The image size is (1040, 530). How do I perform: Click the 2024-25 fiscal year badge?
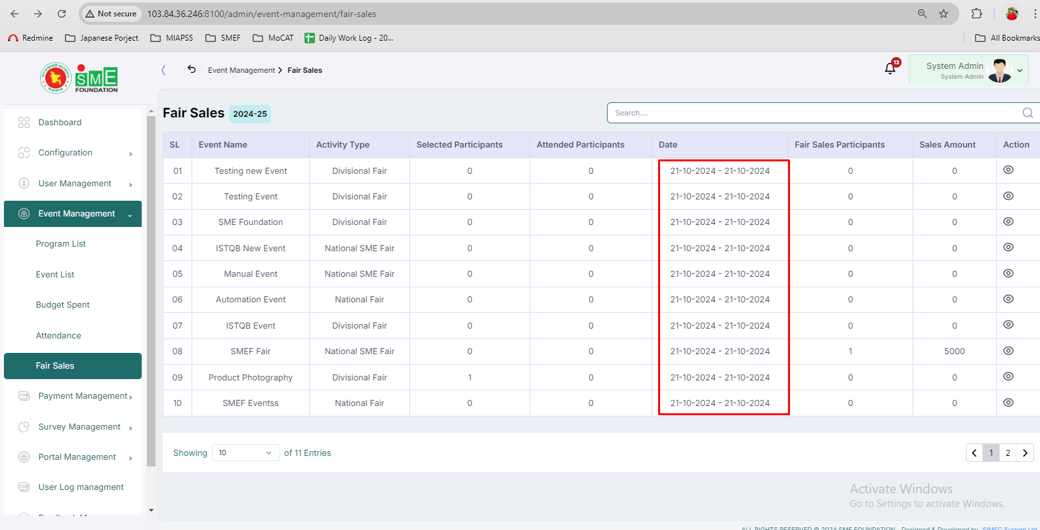pyautogui.click(x=250, y=113)
